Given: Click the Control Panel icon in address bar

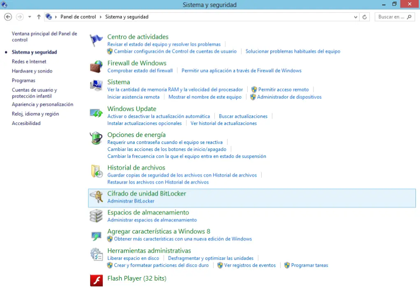Looking at the screenshot, I should click(x=49, y=16).
